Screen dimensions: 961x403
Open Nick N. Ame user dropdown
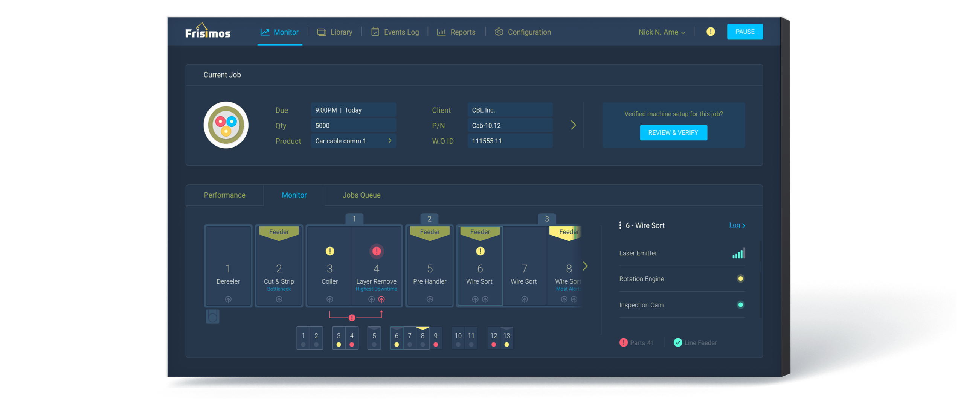click(661, 32)
